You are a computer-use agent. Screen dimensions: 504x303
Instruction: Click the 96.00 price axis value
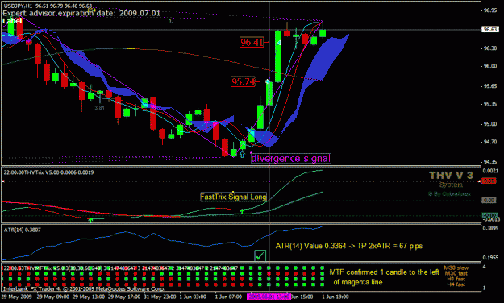point(490,66)
